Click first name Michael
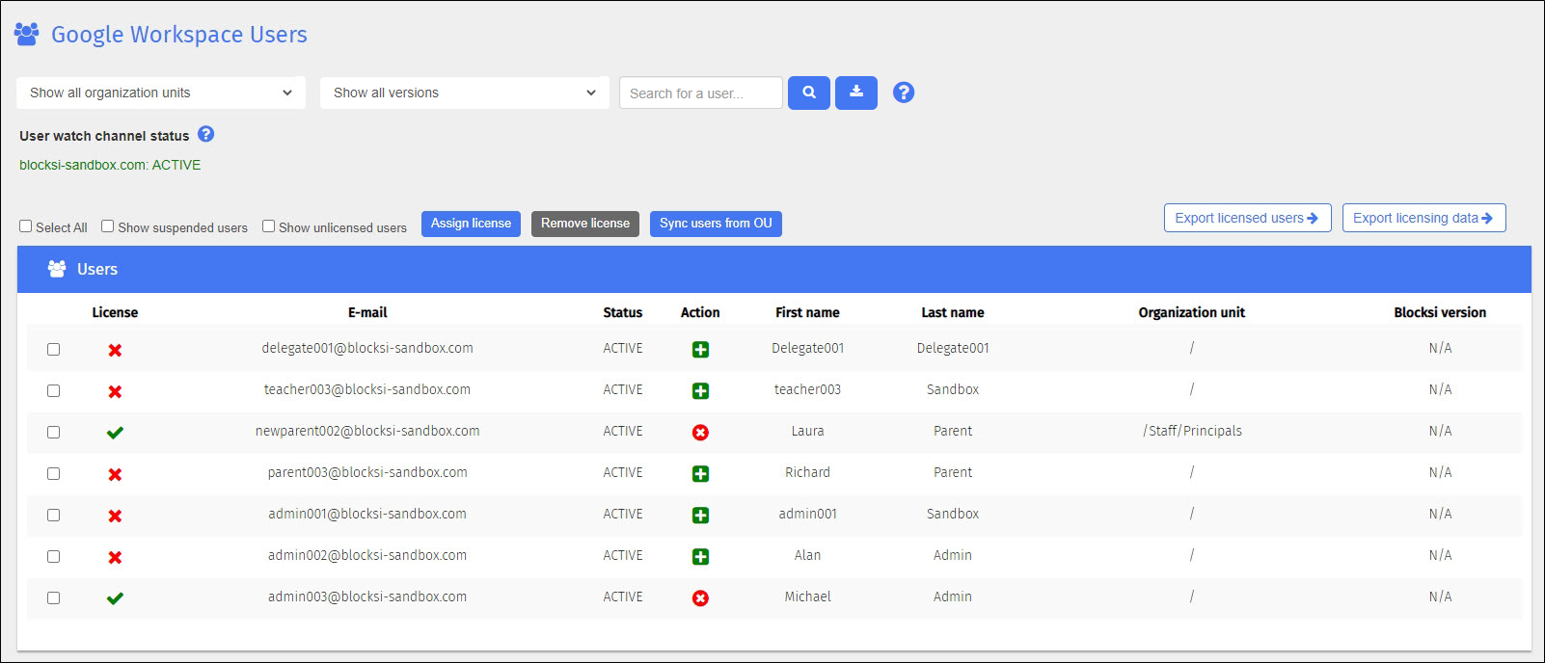Image resolution: width=1545 pixels, height=663 pixels. [x=807, y=597]
